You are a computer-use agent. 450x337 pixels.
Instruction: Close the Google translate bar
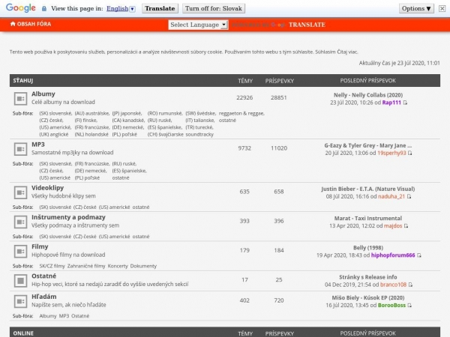(x=442, y=8)
